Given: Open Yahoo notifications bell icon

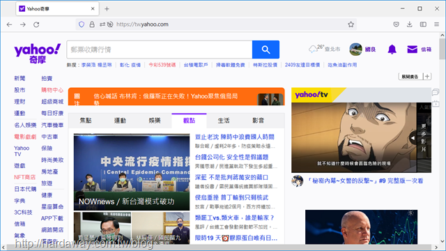Looking at the screenshot, I should point(392,50).
